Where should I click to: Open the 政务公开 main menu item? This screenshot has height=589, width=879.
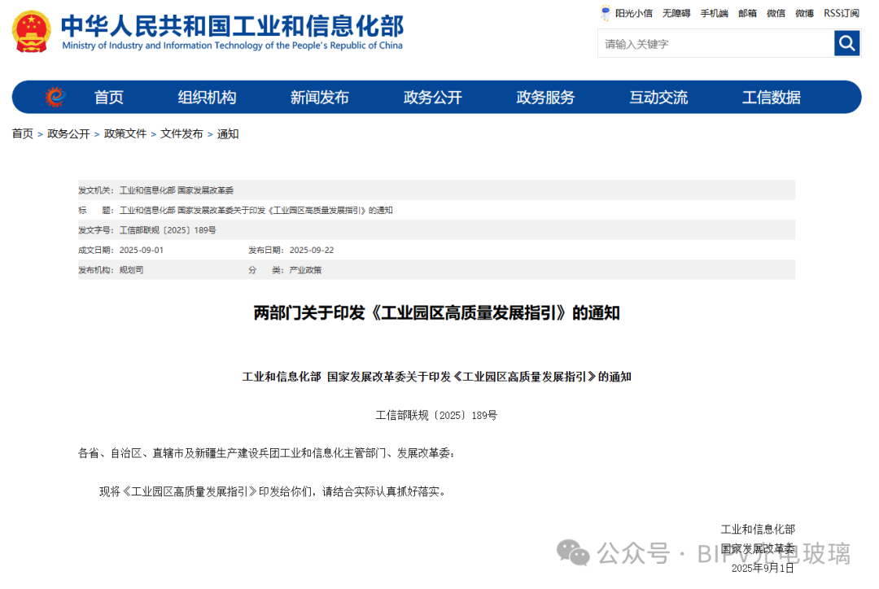click(432, 98)
